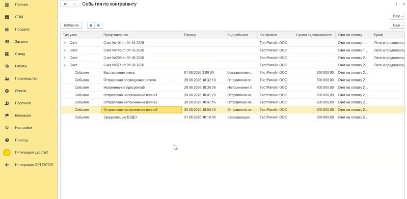The width and height of the screenshot is (407, 199).
Task: Move row down with blue arrow
Action: pos(99,25)
